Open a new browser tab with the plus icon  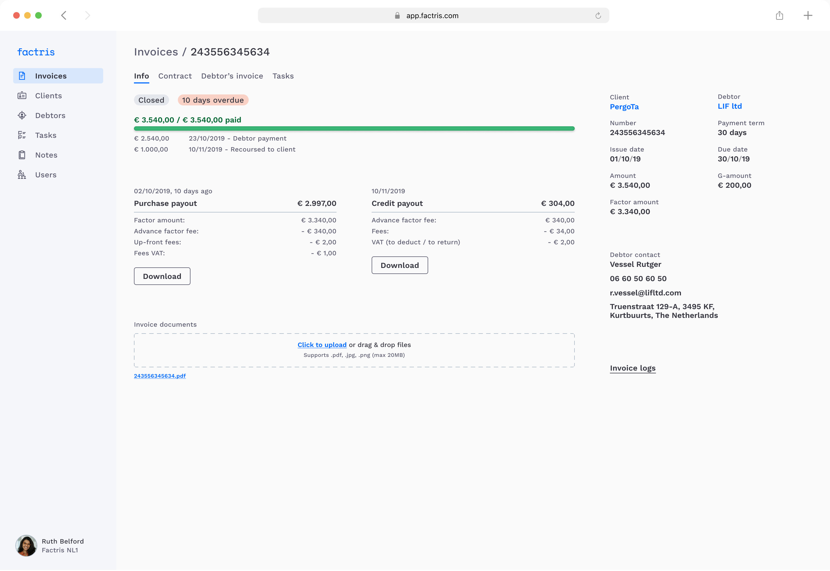(x=808, y=15)
